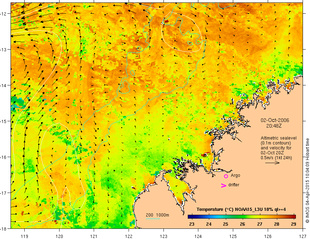Click the colorbar value 23
310x239 pixels.
click(x=192, y=224)
